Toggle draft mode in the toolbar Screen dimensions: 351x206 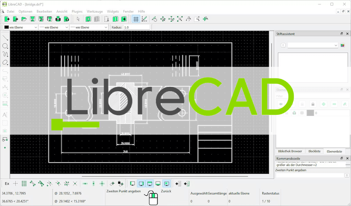pyautogui.click(x=144, y=19)
